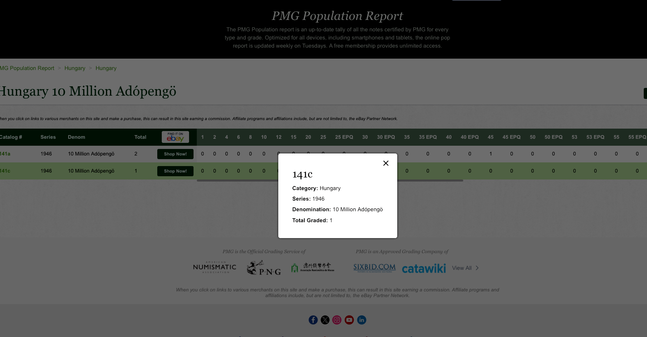The height and width of the screenshot is (337, 647).
Task: Click the View All chevron arrow
Action: (x=477, y=268)
